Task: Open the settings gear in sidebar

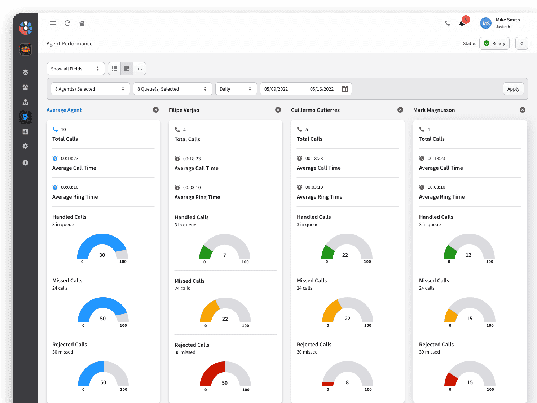Action: (25, 146)
